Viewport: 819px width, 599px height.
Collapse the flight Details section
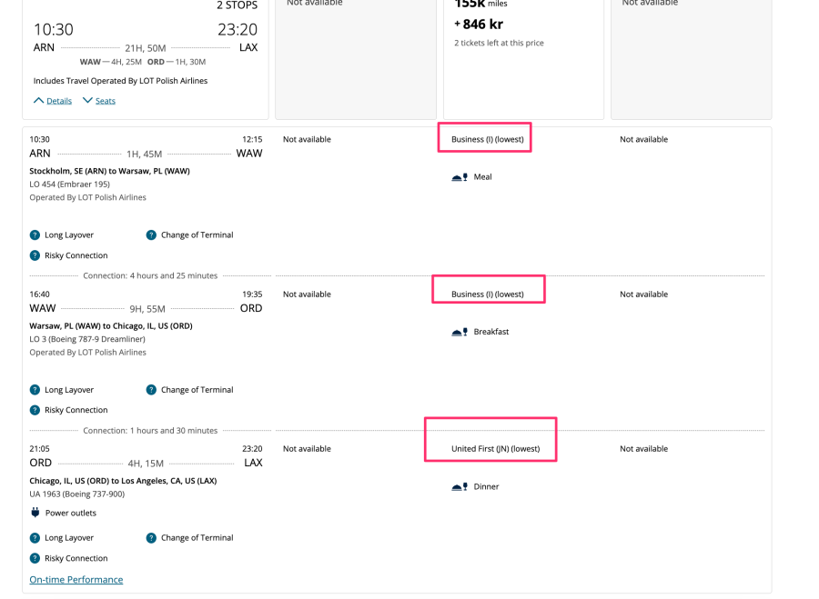point(53,101)
